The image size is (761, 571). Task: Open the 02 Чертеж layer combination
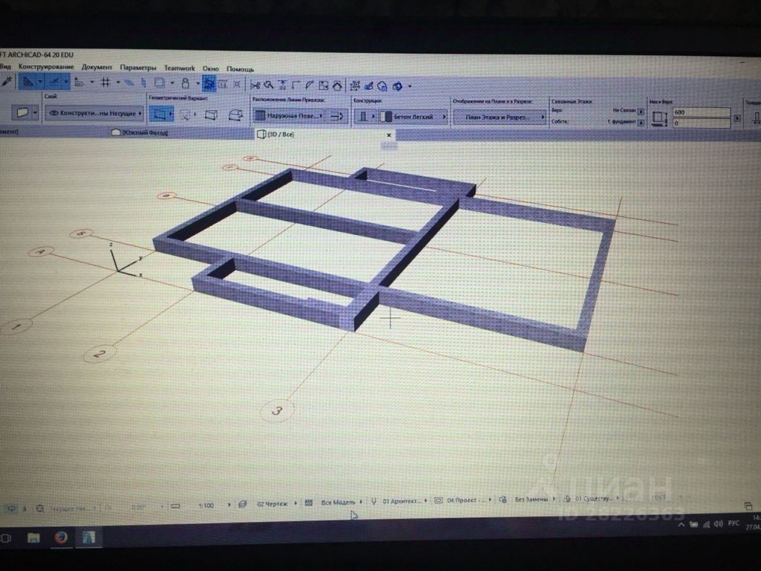[272, 504]
